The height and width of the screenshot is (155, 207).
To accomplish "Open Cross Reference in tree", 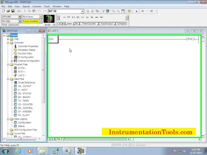I will tap(27, 83).
